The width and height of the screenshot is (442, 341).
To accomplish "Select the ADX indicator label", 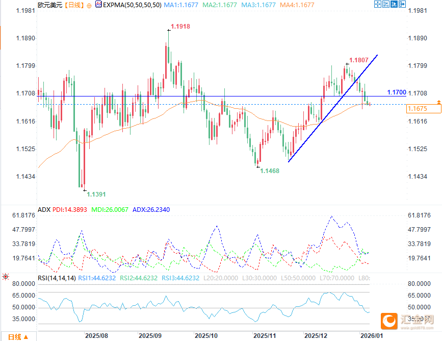I will (44, 210).
